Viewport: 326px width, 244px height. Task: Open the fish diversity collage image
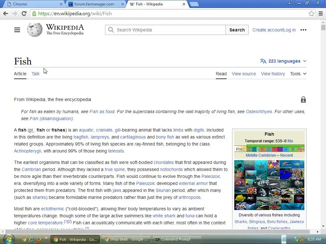269,185
